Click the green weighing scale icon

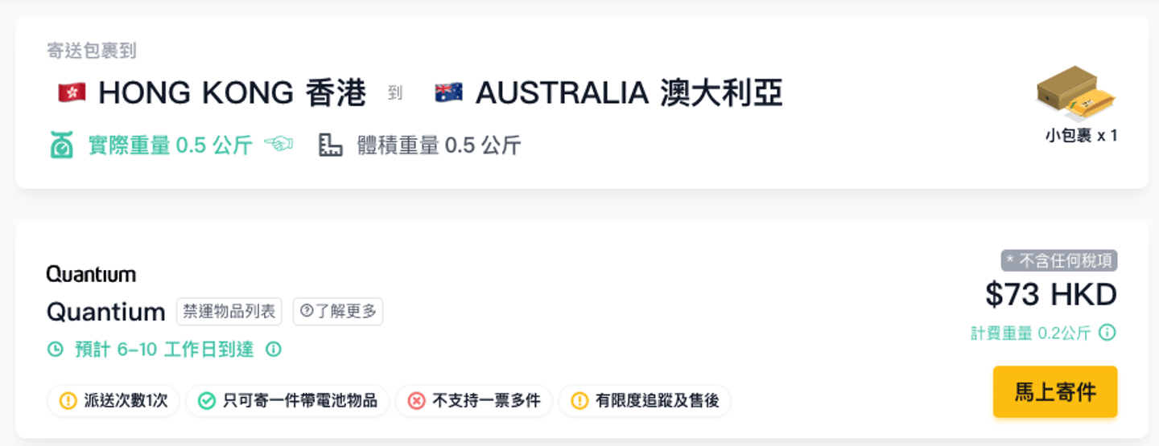click(61, 145)
